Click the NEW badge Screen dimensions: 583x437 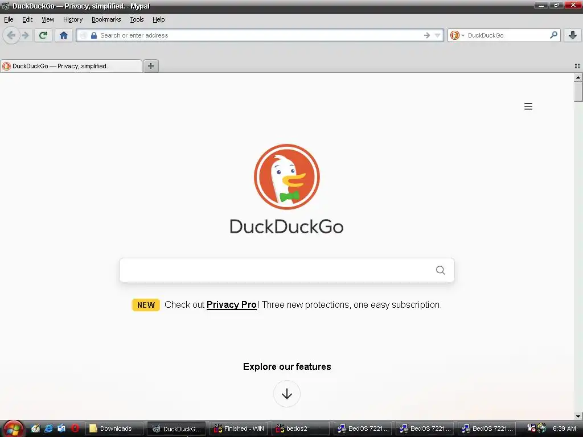pyautogui.click(x=146, y=305)
